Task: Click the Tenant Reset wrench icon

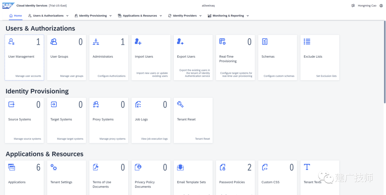Action: [x=180, y=104]
